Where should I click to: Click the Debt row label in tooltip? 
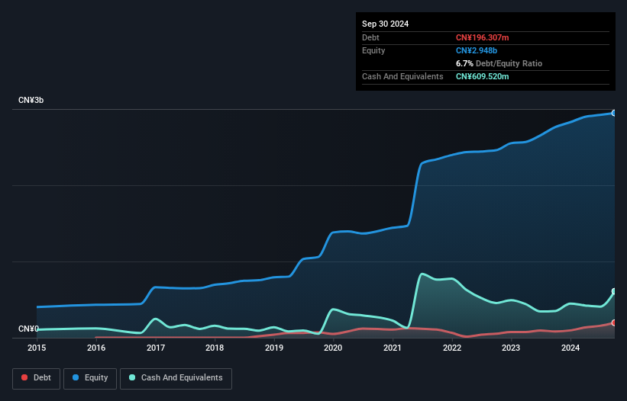pyautogui.click(x=370, y=37)
